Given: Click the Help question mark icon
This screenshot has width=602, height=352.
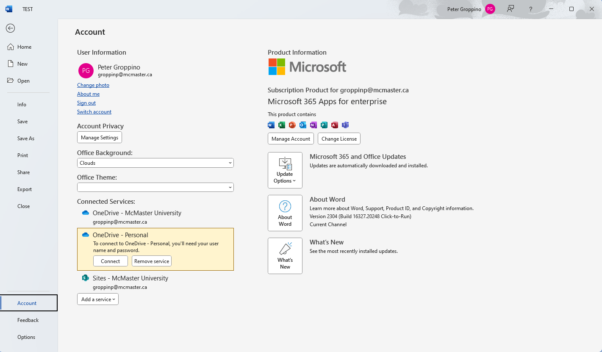Looking at the screenshot, I should tap(531, 9).
